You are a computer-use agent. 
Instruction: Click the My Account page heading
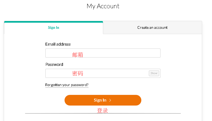[103, 6]
